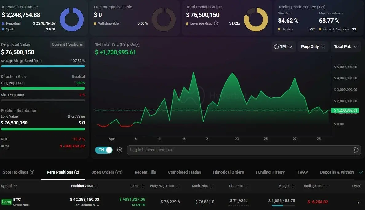Click the Account Total Value blue donut chart
Image resolution: width=365 pixels, height=210 pixels.
[x=72, y=20]
